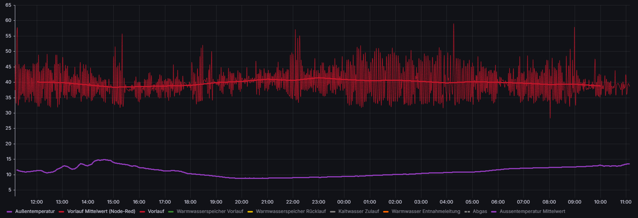Screen dimensions: 638x218
Task: Click dashed gray swatch beside Abgas
Action: (x=467, y=212)
